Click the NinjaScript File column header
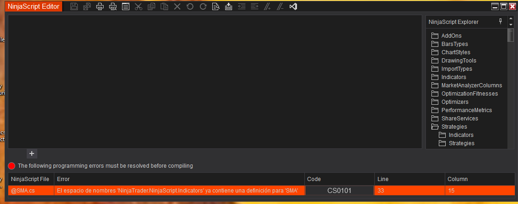 tap(30, 179)
